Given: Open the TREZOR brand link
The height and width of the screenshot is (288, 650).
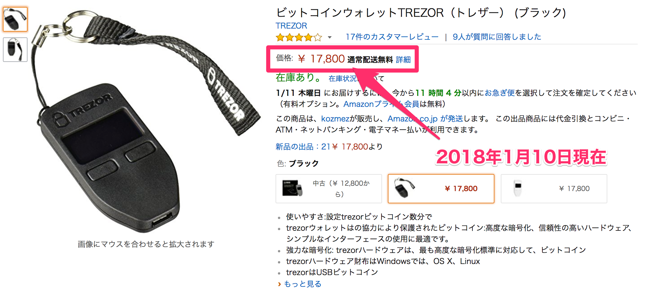Looking at the screenshot, I should coord(291,26).
